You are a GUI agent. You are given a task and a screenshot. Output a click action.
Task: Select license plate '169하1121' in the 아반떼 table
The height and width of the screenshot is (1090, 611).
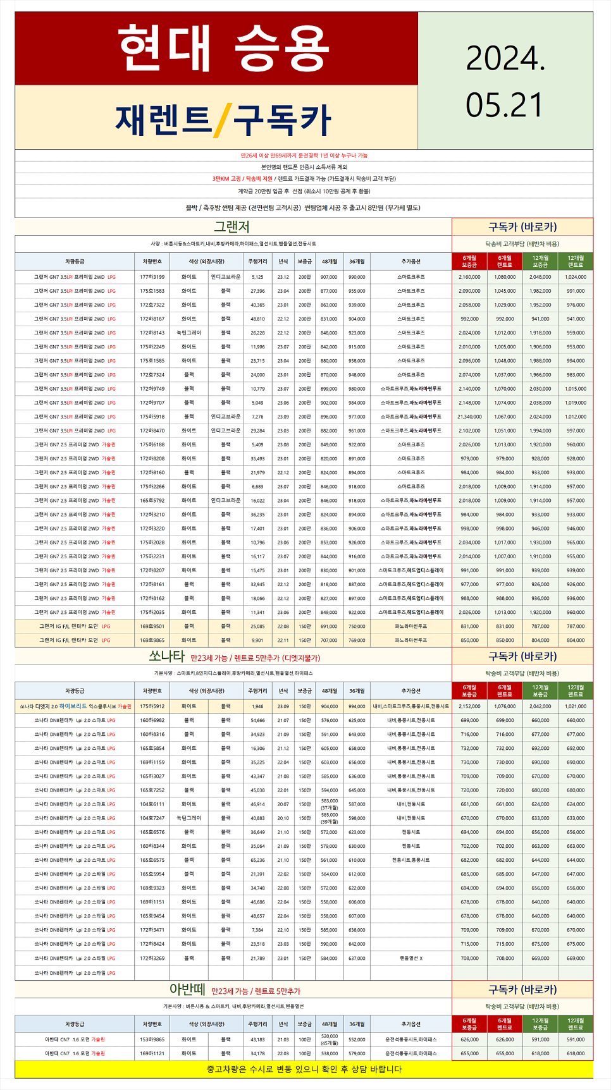(x=152, y=1053)
